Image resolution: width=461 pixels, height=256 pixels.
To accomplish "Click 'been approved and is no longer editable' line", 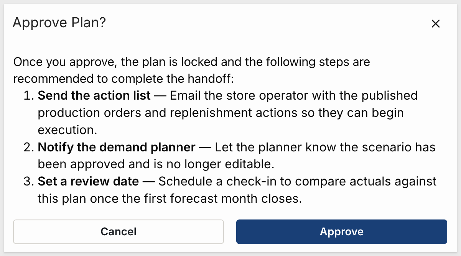I will [156, 164].
